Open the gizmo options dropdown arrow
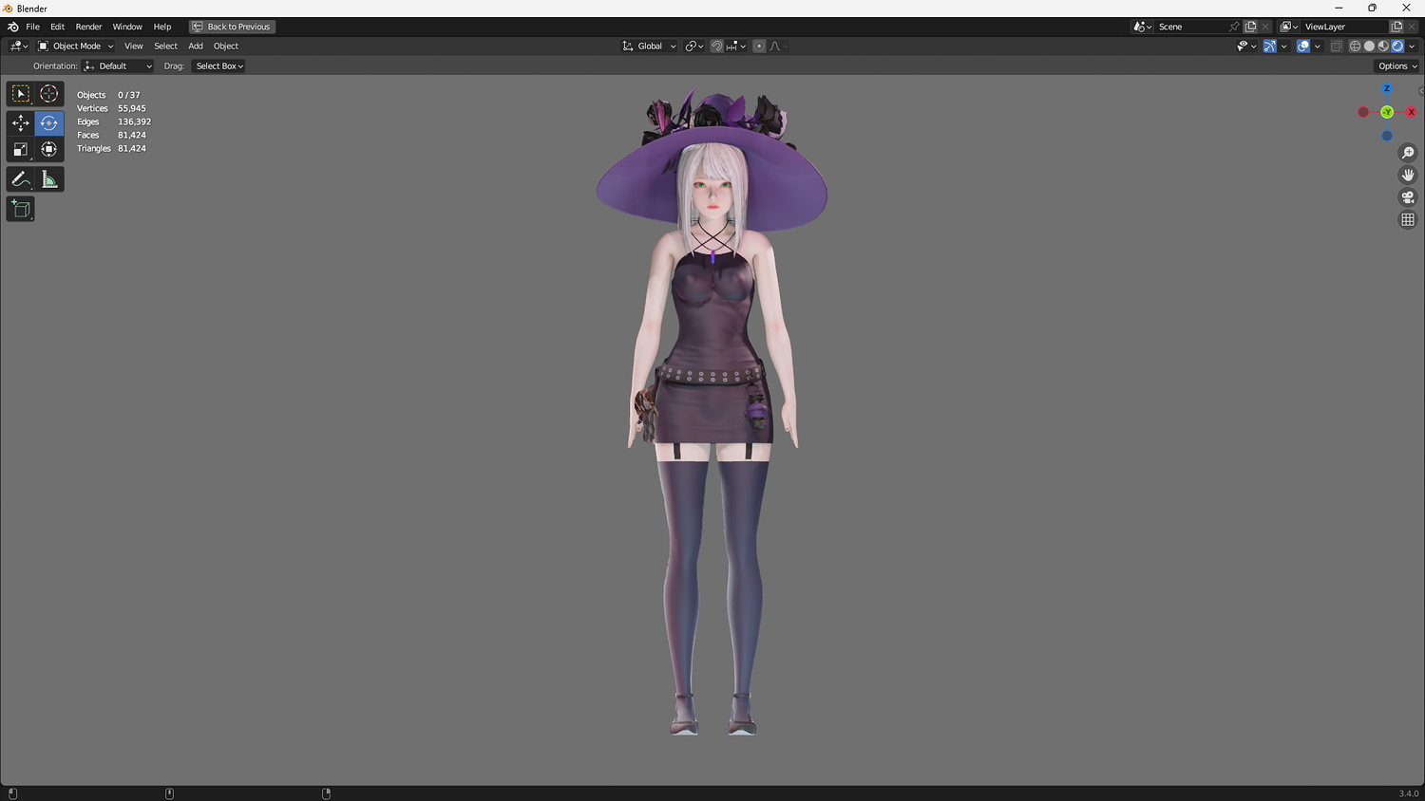The width and height of the screenshot is (1425, 801). click(x=1284, y=46)
